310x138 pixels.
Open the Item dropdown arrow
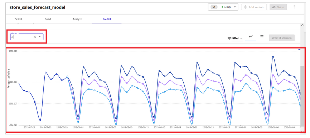point(39,37)
